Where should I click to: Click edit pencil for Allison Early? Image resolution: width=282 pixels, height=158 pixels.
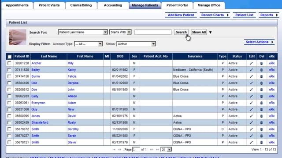point(252,96)
